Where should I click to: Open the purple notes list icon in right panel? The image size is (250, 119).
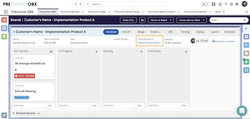pos(246,37)
